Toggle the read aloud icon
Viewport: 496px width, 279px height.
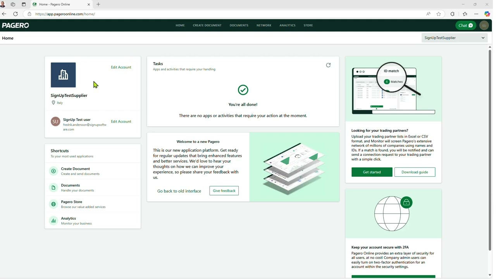[428, 14]
